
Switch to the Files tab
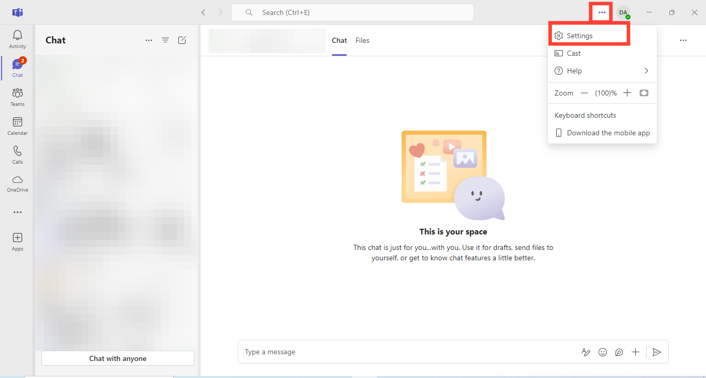[x=362, y=40]
